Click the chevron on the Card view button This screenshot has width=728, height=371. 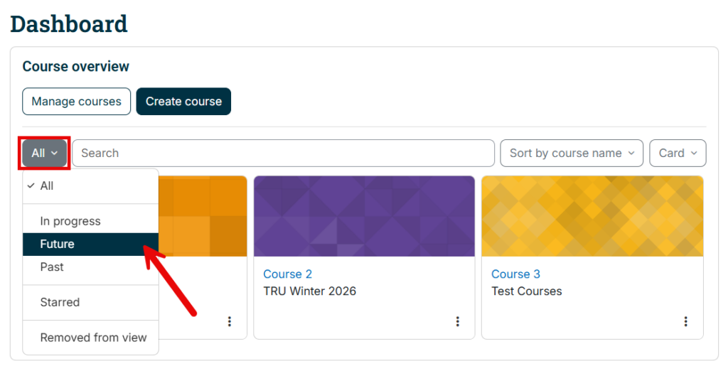point(694,154)
